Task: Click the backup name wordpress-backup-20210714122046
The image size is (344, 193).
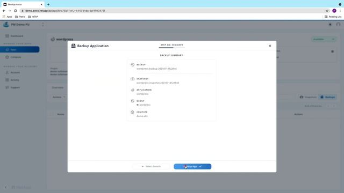Action: click(156, 69)
